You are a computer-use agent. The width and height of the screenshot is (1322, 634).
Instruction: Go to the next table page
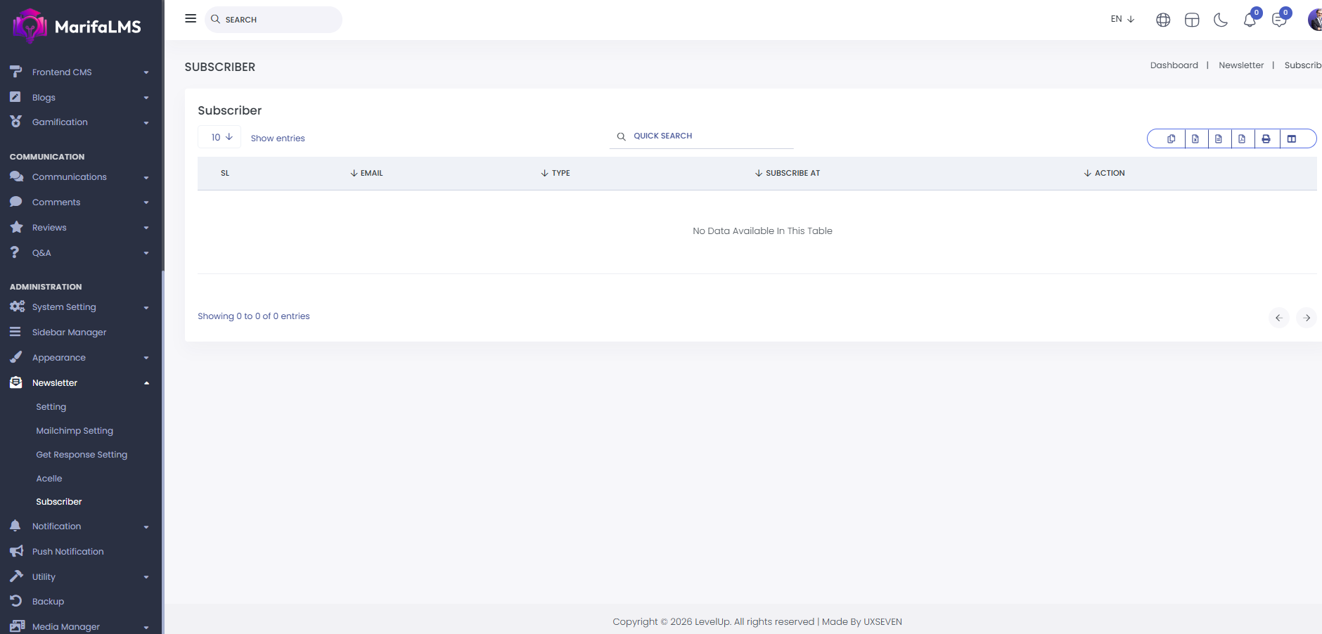point(1306,318)
